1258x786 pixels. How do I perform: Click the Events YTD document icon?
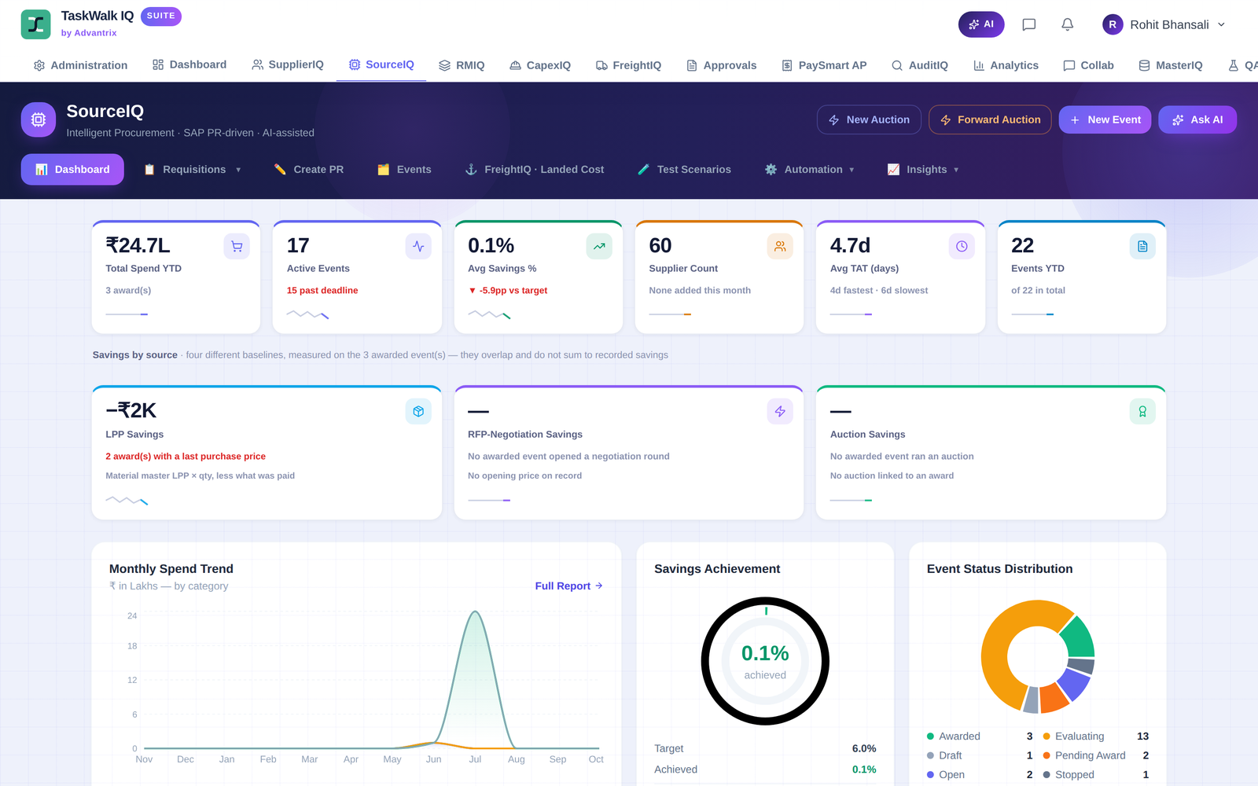pyautogui.click(x=1142, y=246)
